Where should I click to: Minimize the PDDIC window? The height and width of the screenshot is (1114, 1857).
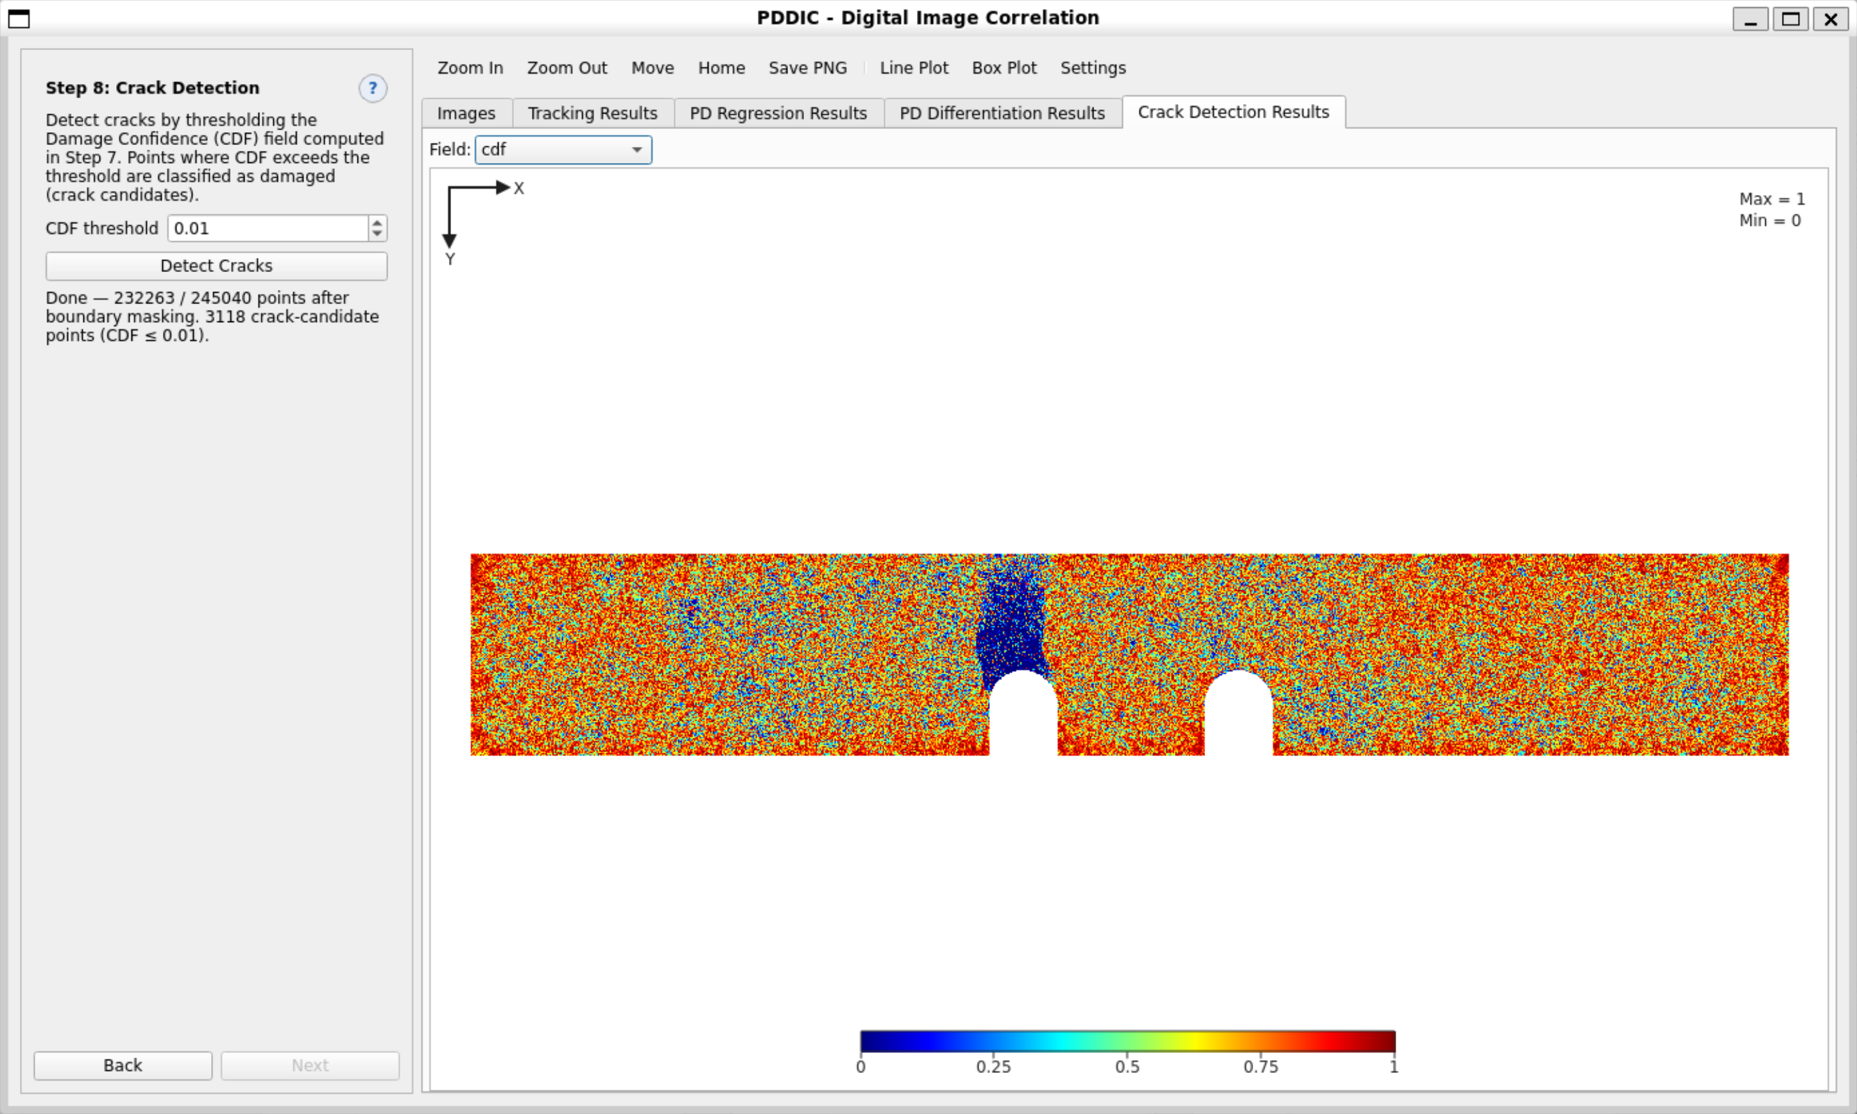click(x=1750, y=19)
